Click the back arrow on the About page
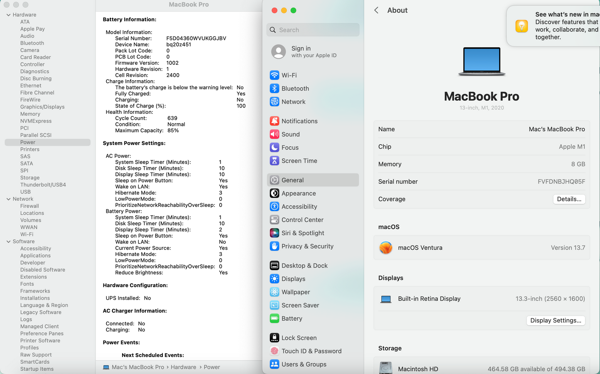 click(376, 10)
